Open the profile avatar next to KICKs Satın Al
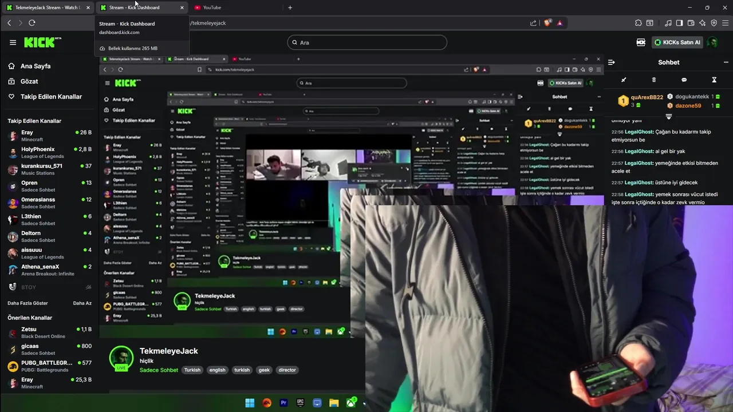Viewport: 733px width, 412px height. coord(713,42)
